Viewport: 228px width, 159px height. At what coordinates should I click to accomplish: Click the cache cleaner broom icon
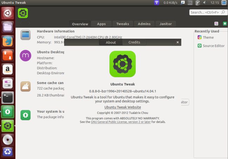pos(26,86)
